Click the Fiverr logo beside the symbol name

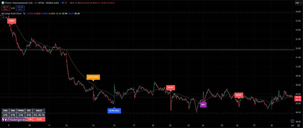click(3, 3)
